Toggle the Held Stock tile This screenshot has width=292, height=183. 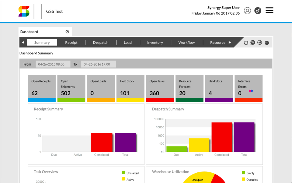[130, 88]
